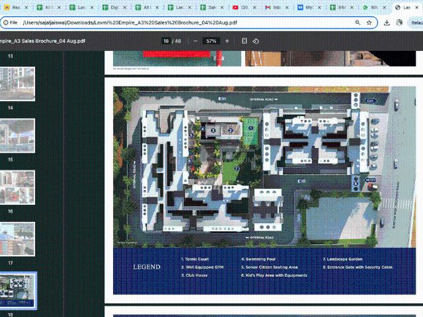Screen dimensions: 423x317
Task: Bookmark this page with the star icon
Action: click(369, 22)
